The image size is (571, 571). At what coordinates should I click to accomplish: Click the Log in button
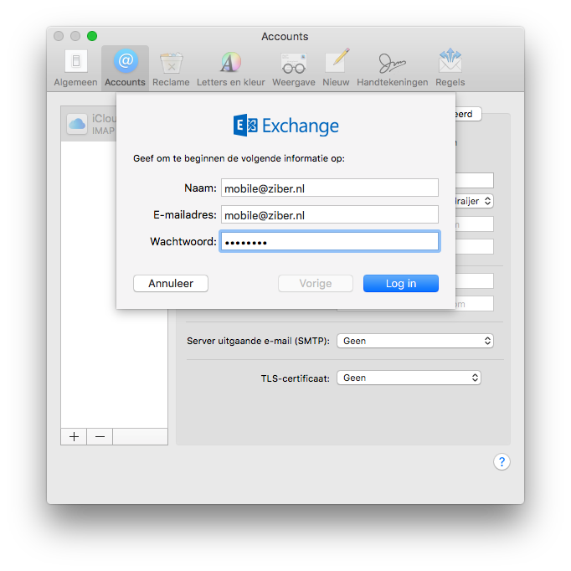coord(401,283)
